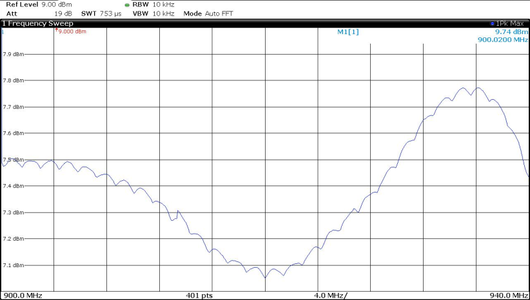Select the SWT 753 µs setting
Image resolution: width=530 pixels, height=300 pixels.
(x=101, y=14)
